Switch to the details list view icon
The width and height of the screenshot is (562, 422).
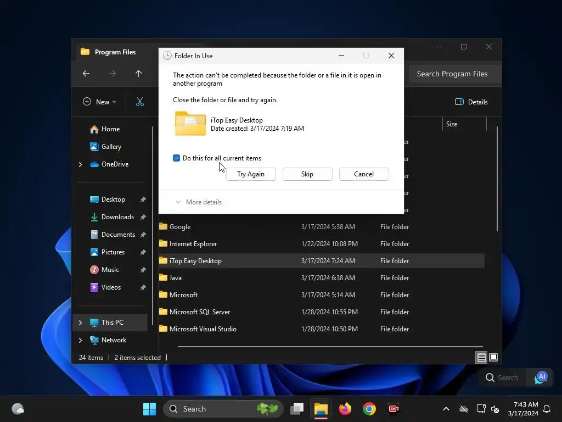(x=481, y=357)
